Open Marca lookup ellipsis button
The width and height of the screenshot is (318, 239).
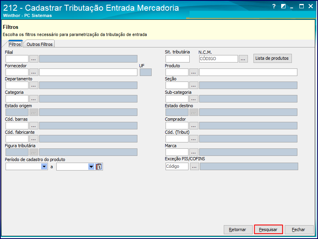[194, 152]
